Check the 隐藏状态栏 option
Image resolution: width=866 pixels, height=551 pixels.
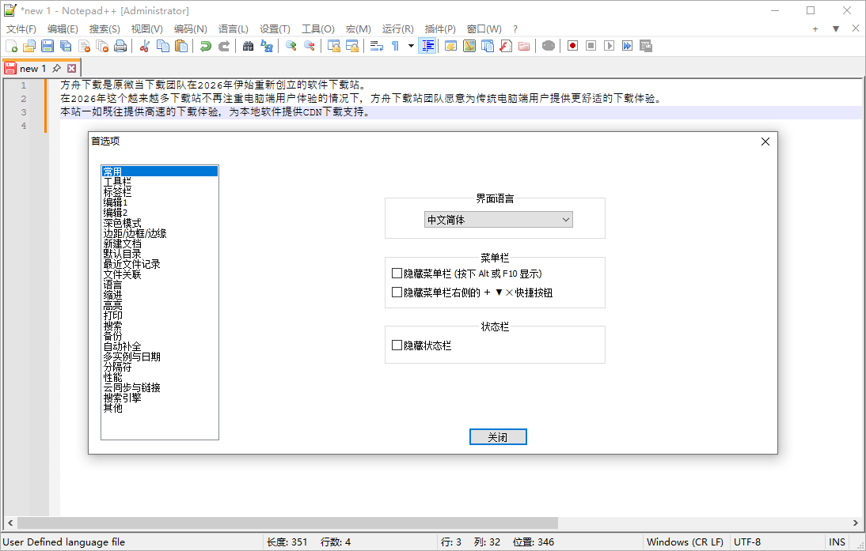(x=397, y=343)
